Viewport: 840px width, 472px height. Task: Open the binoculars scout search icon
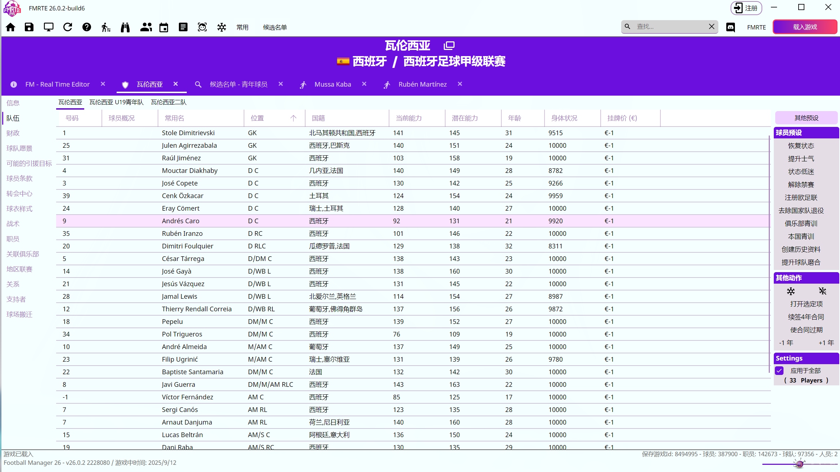[125, 27]
